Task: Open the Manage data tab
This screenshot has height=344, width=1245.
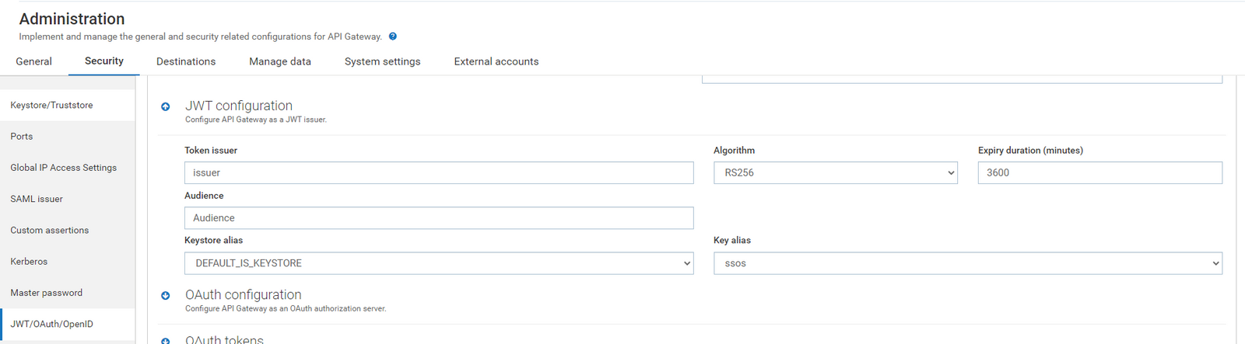Action: [280, 61]
